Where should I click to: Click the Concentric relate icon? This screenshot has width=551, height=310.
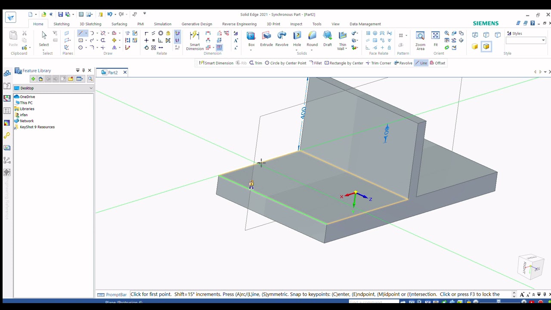(161, 33)
